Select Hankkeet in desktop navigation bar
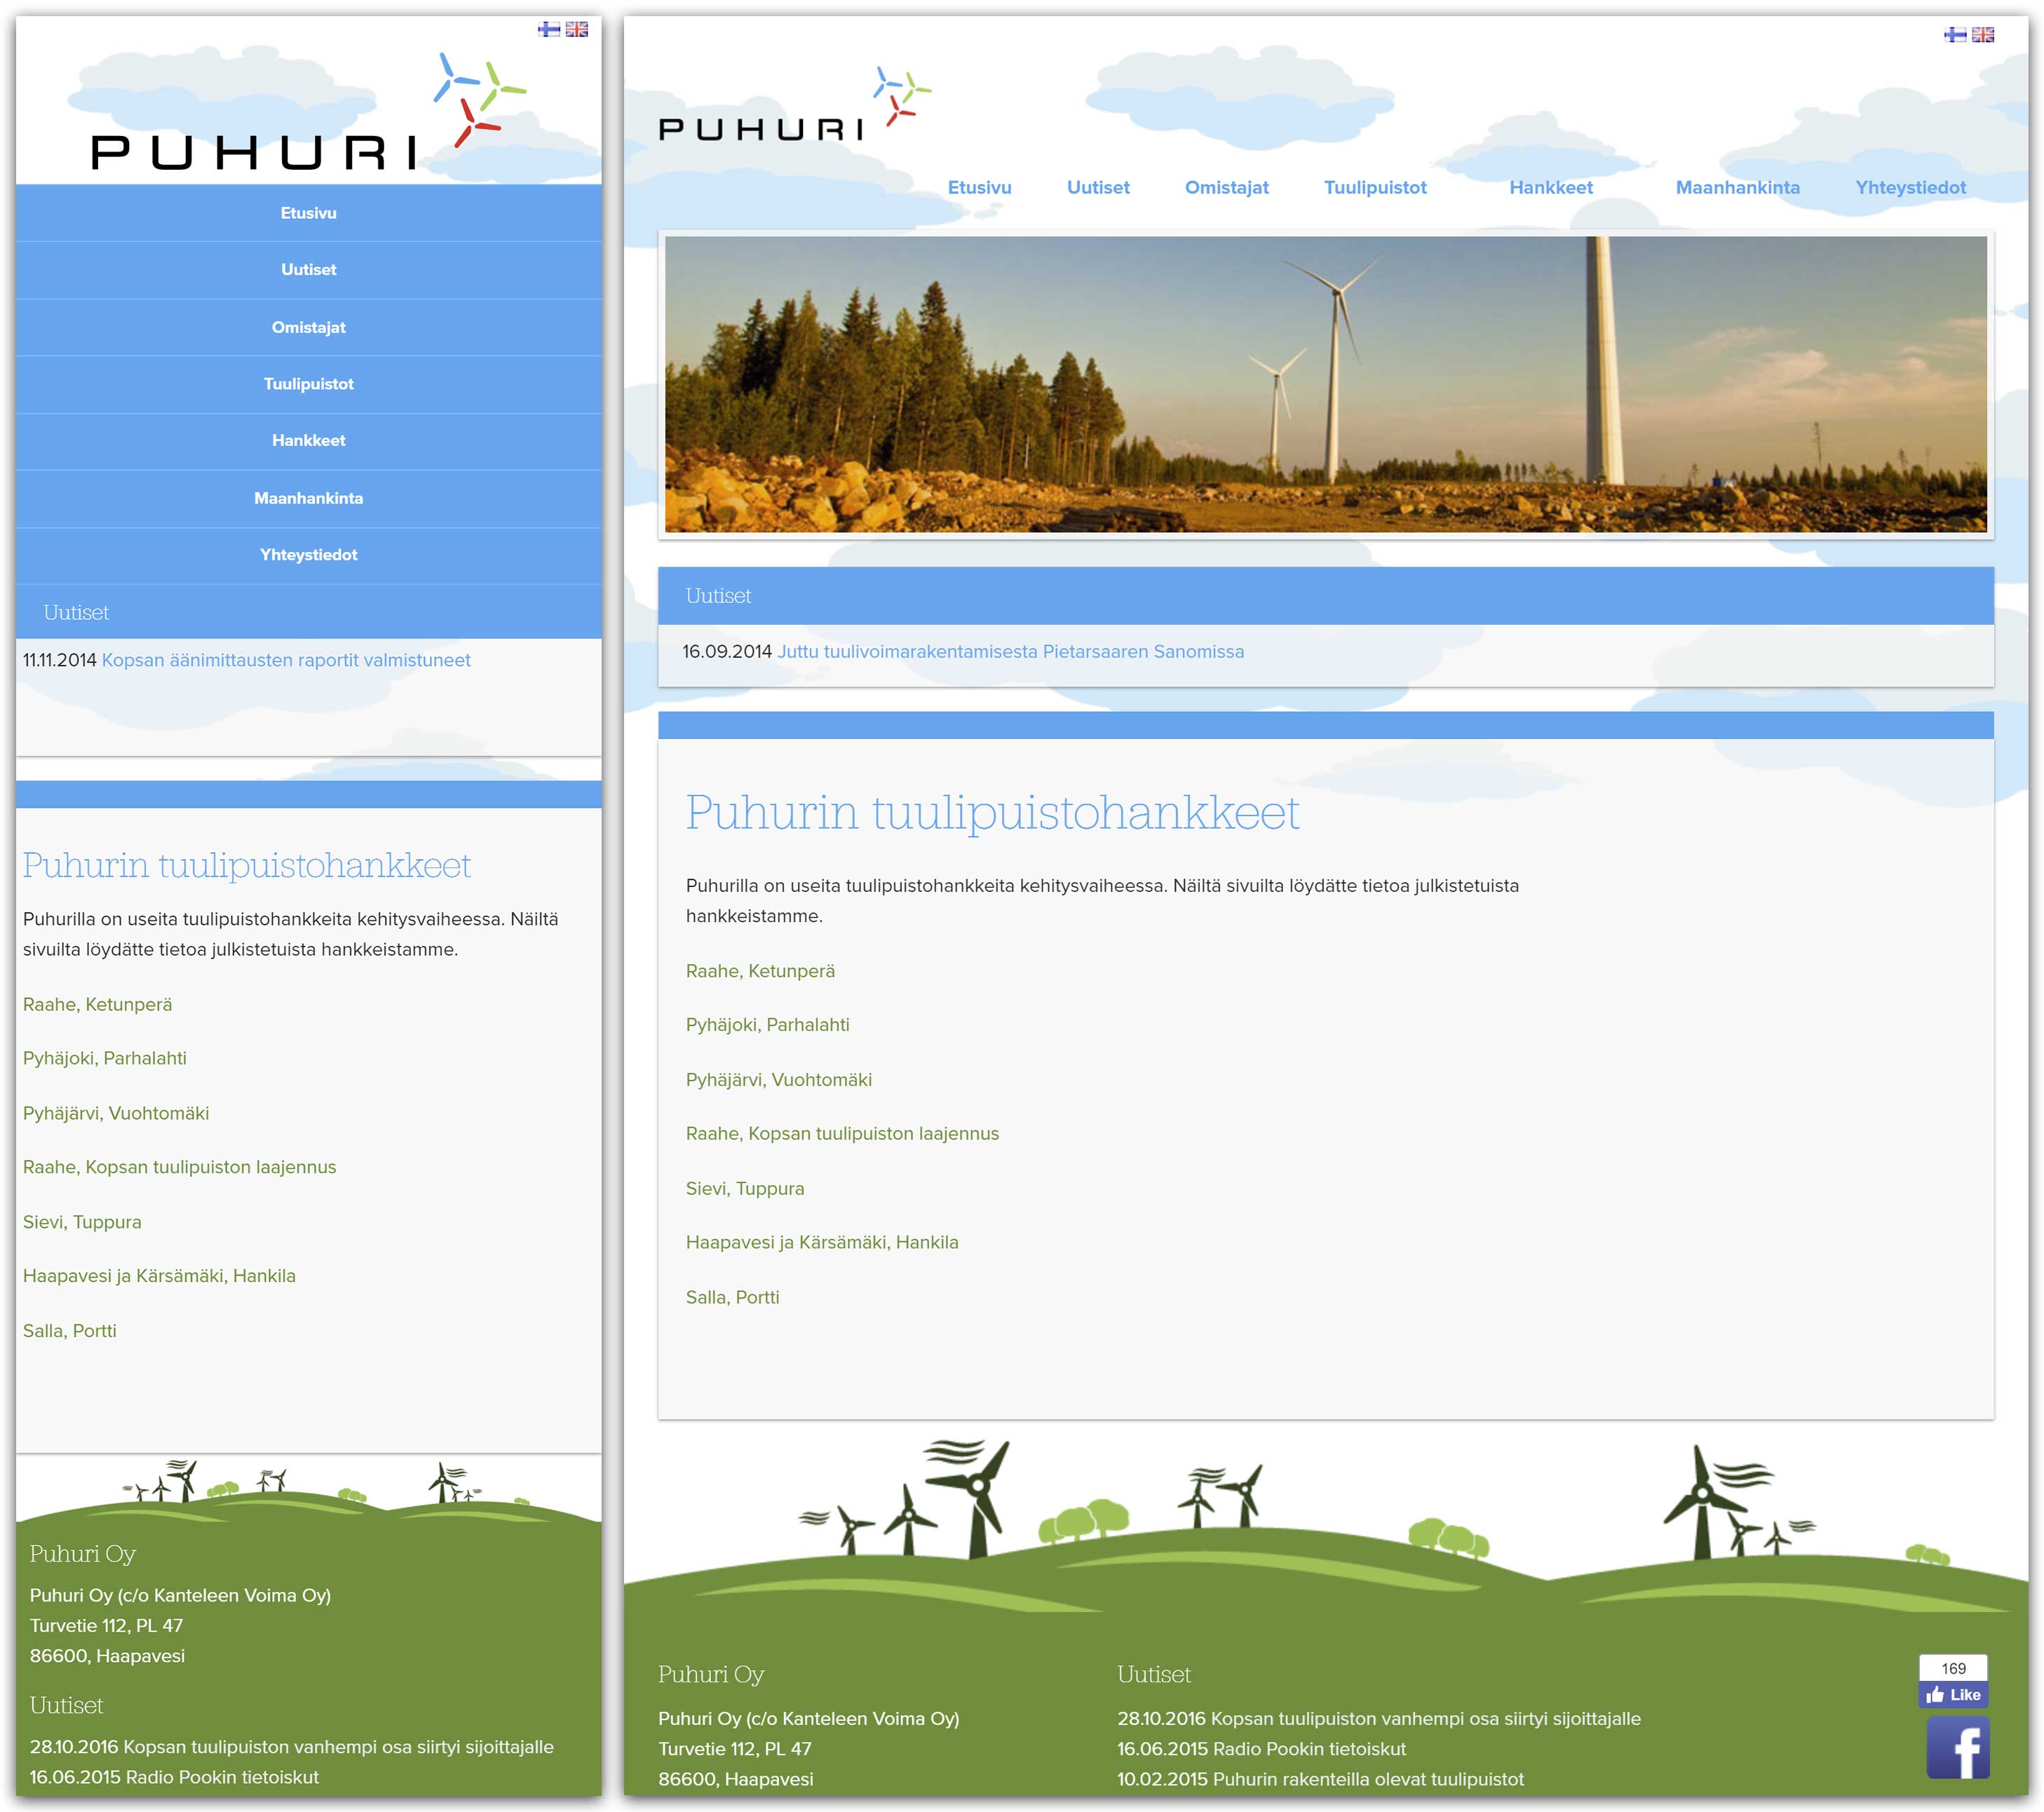The height and width of the screenshot is (1812, 2044). pyautogui.click(x=1551, y=187)
